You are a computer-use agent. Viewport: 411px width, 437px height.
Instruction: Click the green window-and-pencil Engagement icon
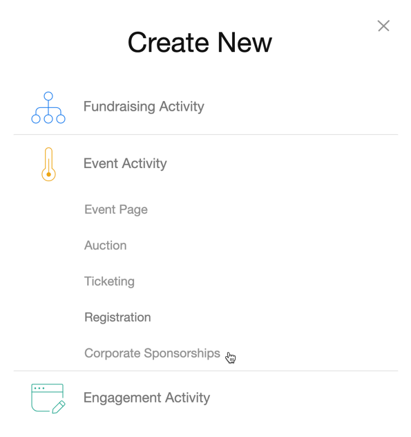click(48, 398)
